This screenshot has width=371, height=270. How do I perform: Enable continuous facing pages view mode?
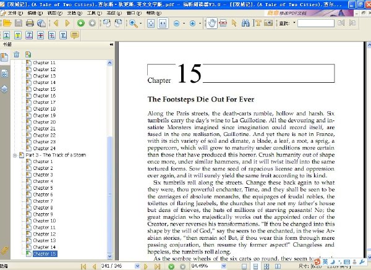(x=267, y=266)
